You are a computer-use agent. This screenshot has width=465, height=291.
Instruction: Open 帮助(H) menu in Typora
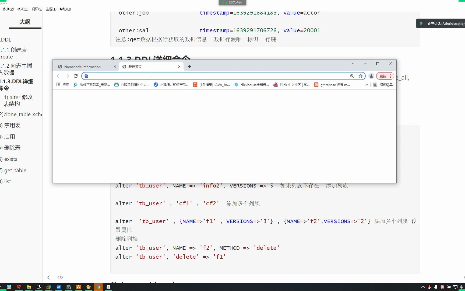[65, 9]
